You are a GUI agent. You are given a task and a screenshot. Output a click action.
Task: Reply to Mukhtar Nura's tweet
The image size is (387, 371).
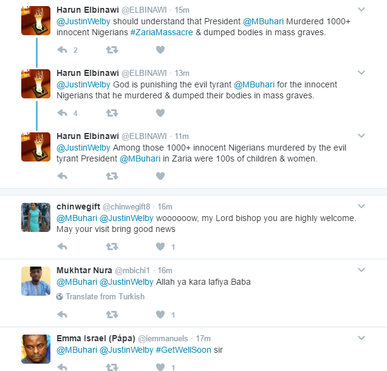click(62, 315)
